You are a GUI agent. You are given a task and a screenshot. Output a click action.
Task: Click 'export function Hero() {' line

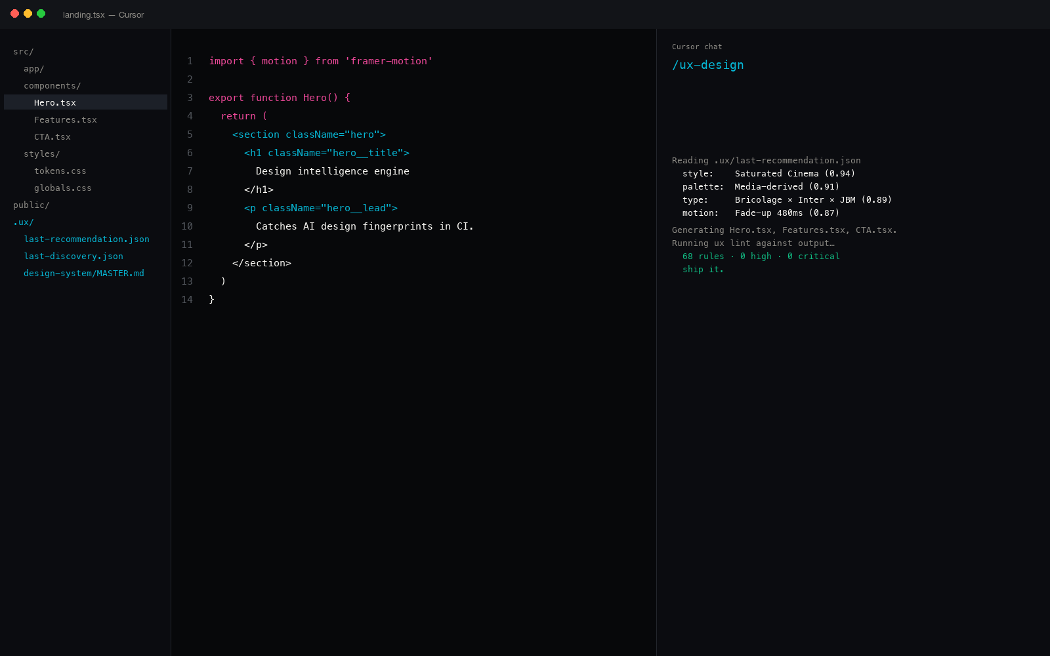(x=280, y=98)
